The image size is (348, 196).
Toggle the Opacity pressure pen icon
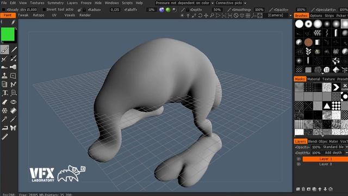(x=271, y=10)
